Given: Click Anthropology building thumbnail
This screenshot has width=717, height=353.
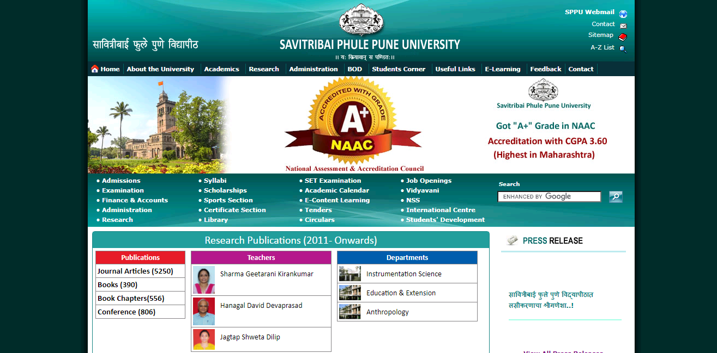Looking at the screenshot, I should (x=350, y=312).
